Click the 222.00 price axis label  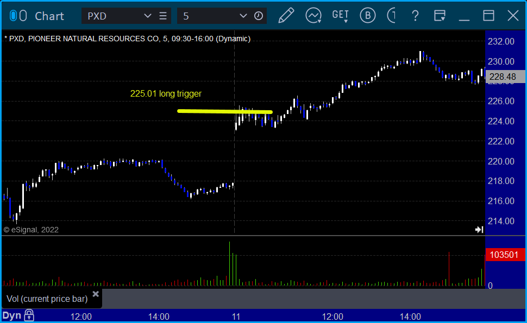[501, 141]
